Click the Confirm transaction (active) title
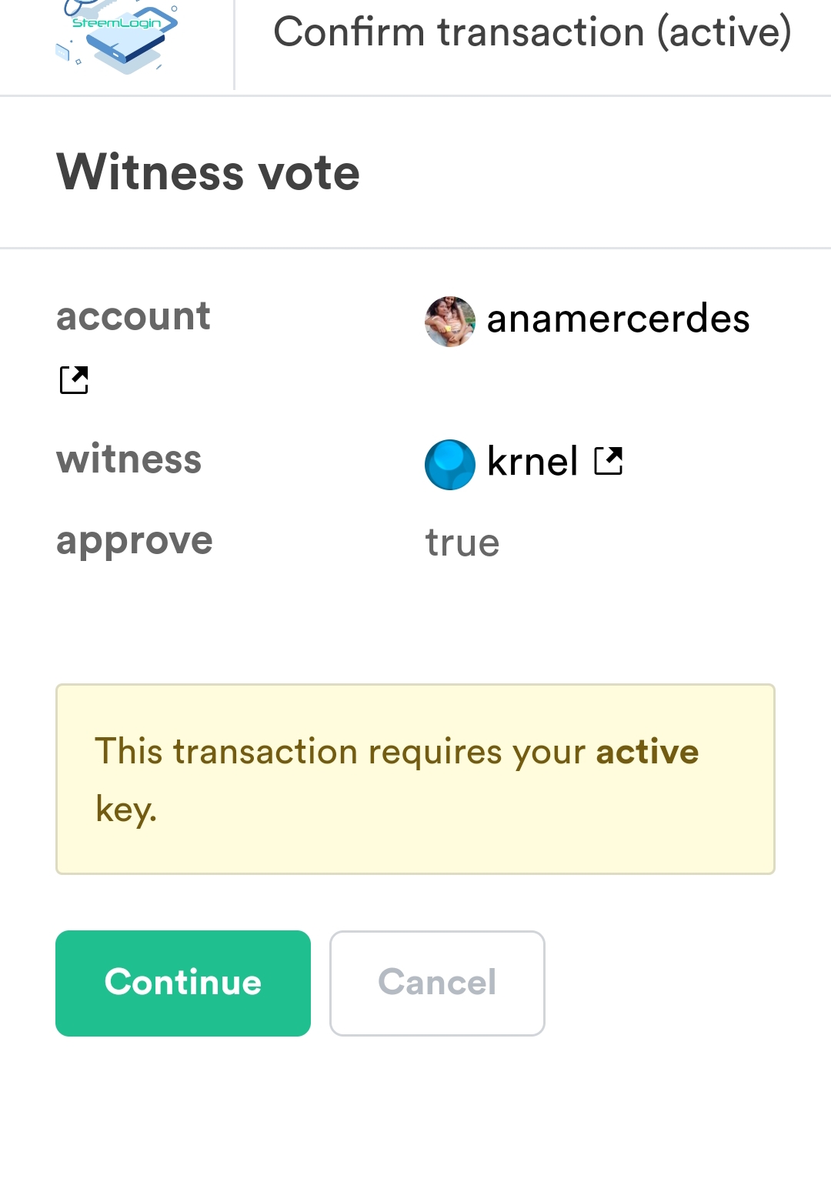This screenshot has height=1182, width=831. pyautogui.click(x=532, y=32)
